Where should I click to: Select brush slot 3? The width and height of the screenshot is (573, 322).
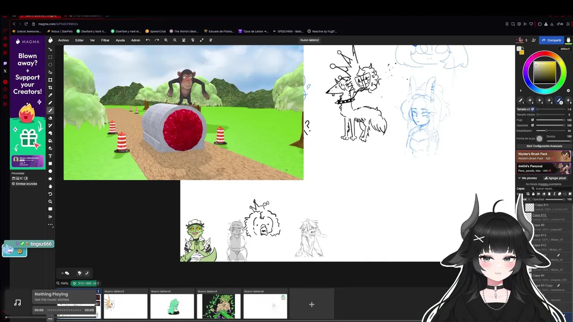click(539, 101)
